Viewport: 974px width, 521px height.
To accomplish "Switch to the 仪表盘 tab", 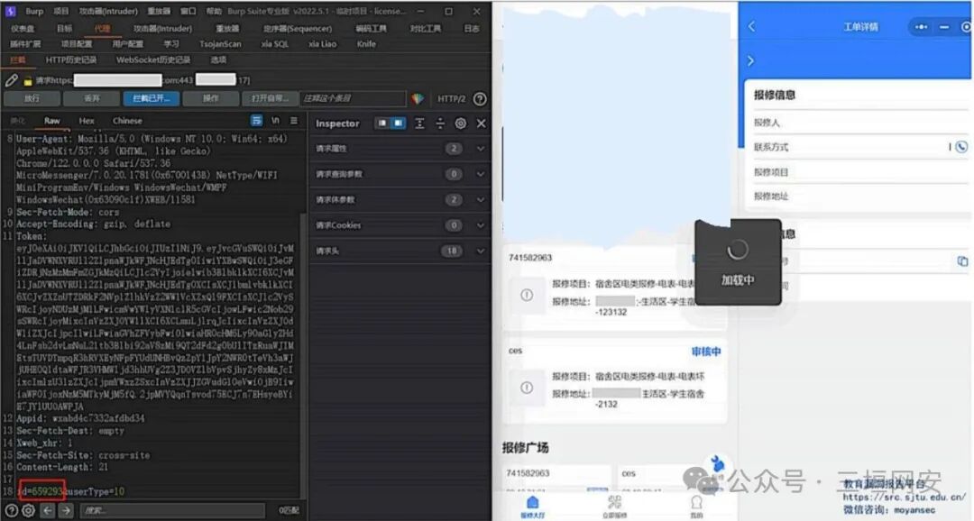I will (x=23, y=29).
